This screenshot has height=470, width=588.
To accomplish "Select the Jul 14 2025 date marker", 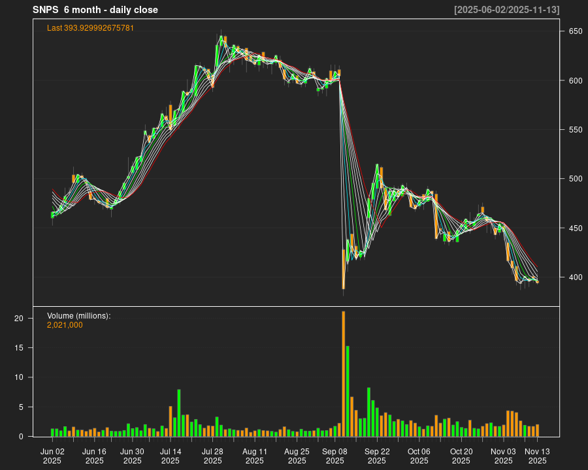I will tap(170, 456).
